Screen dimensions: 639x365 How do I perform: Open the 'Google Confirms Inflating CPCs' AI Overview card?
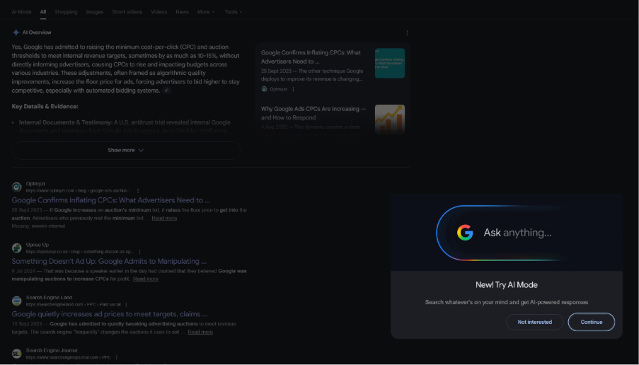coord(311,57)
